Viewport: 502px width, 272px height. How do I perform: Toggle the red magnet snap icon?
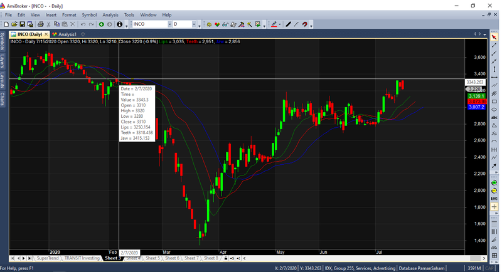304,24
